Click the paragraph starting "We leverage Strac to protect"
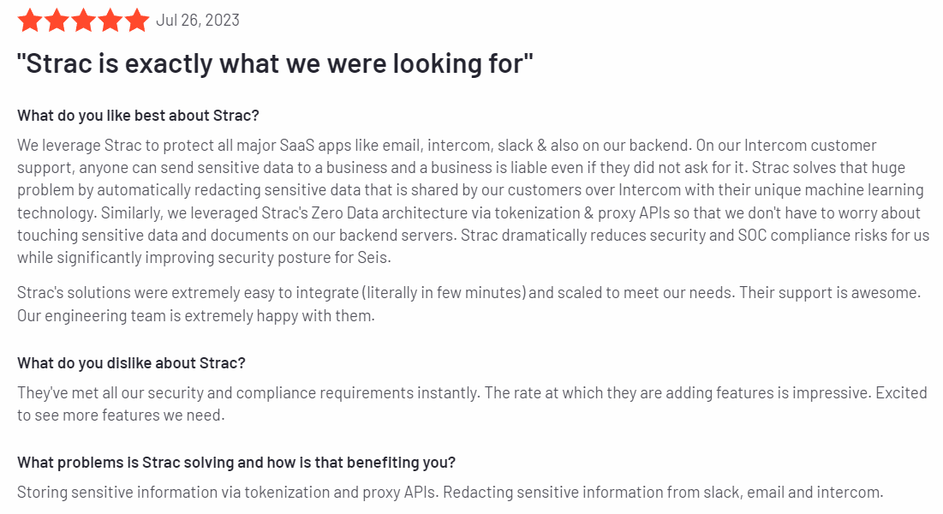Viewport: 943px width, 514px height. [446, 146]
